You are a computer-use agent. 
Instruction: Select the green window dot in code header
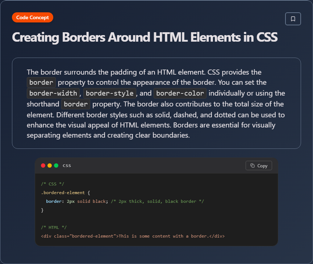pyautogui.click(x=56, y=165)
